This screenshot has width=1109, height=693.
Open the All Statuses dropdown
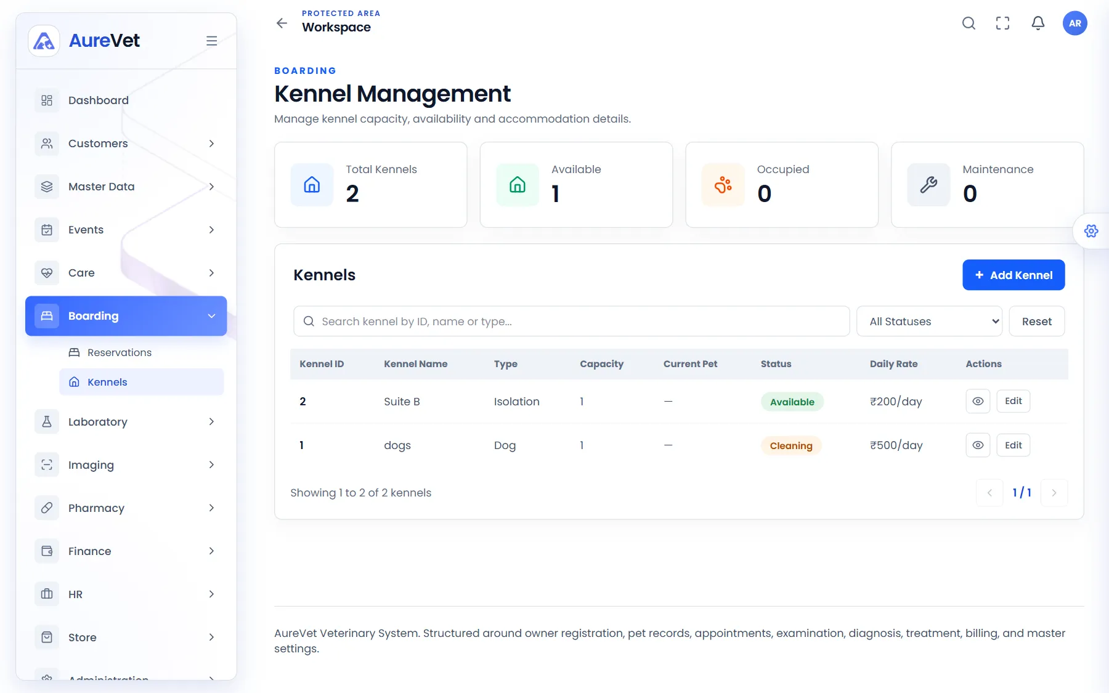929,322
